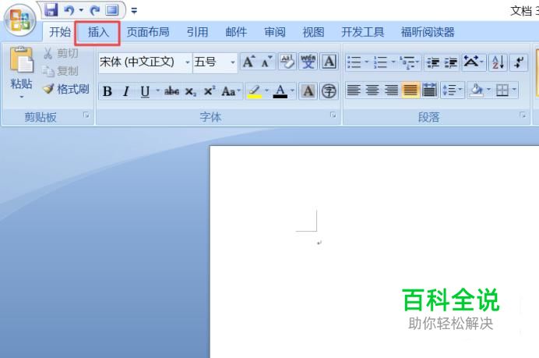Image resolution: width=539 pixels, height=358 pixels.
Task: Open the Office button menu
Action: coord(19,20)
